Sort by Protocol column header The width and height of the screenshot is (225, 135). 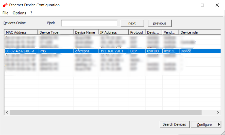click(137, 32)
